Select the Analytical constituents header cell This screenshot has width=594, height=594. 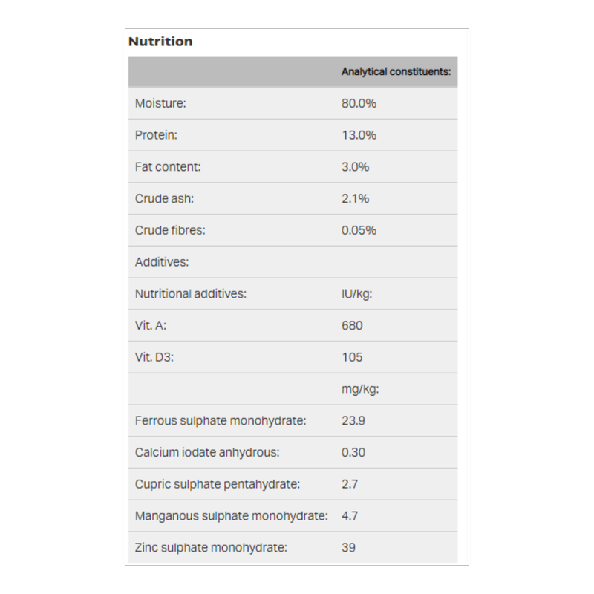(396, 71)
